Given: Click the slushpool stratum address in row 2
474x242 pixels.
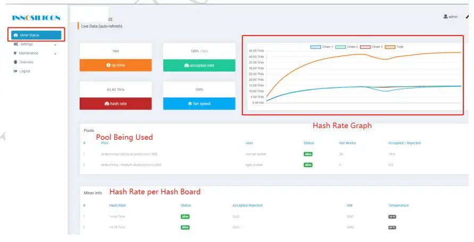Looking at the screenshot, I should click(131, 165).
